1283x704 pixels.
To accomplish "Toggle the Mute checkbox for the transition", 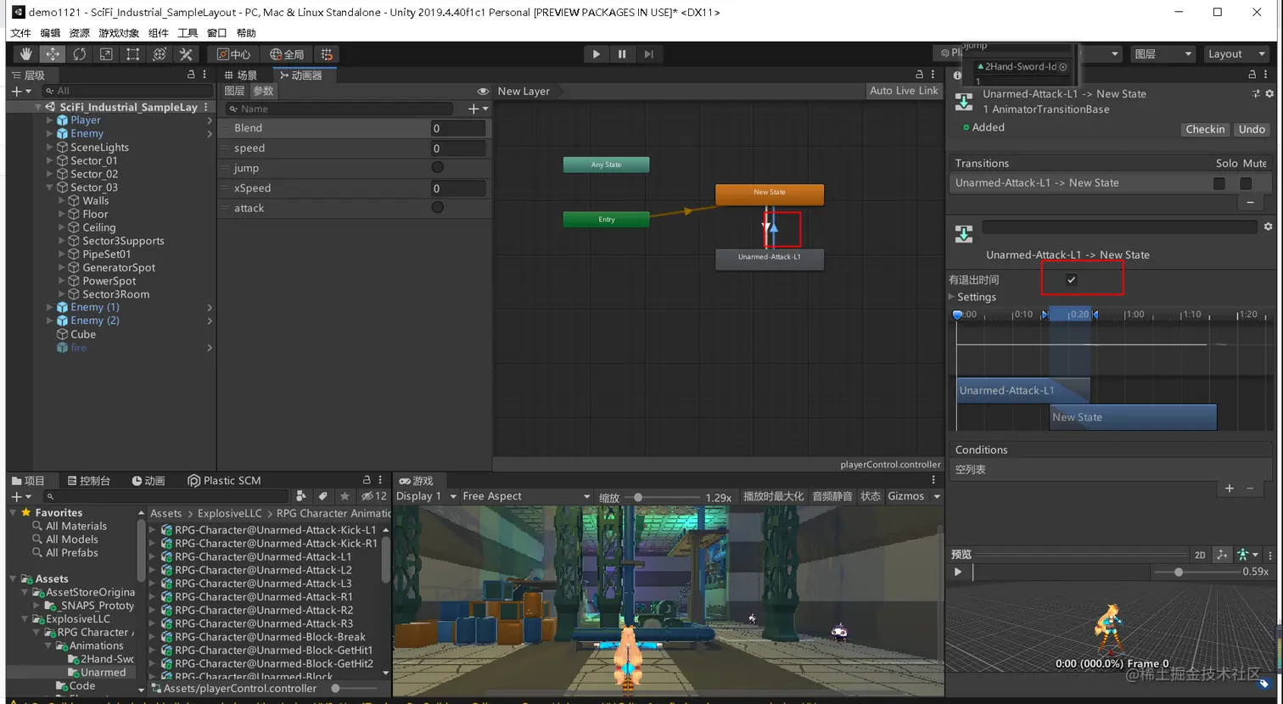I will [1245, 183].
